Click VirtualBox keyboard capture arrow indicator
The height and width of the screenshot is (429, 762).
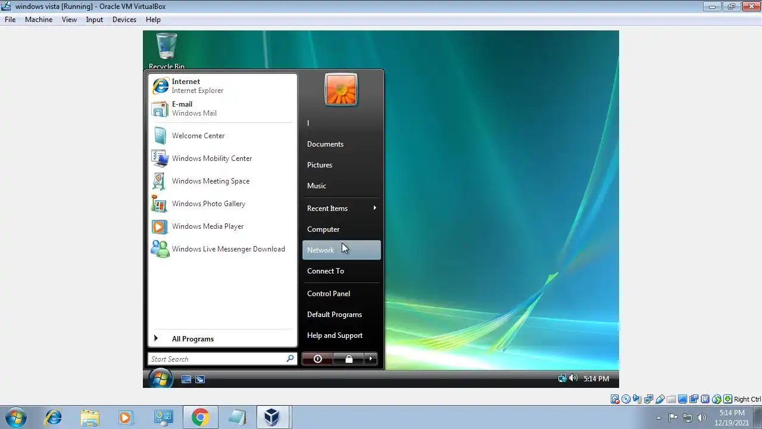(727, 399)
